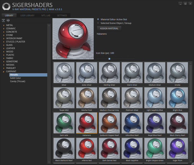The height and width of the screenshot is (165, 194).
Task: Choose the Smoke material preset
Action: coord(177,73)
